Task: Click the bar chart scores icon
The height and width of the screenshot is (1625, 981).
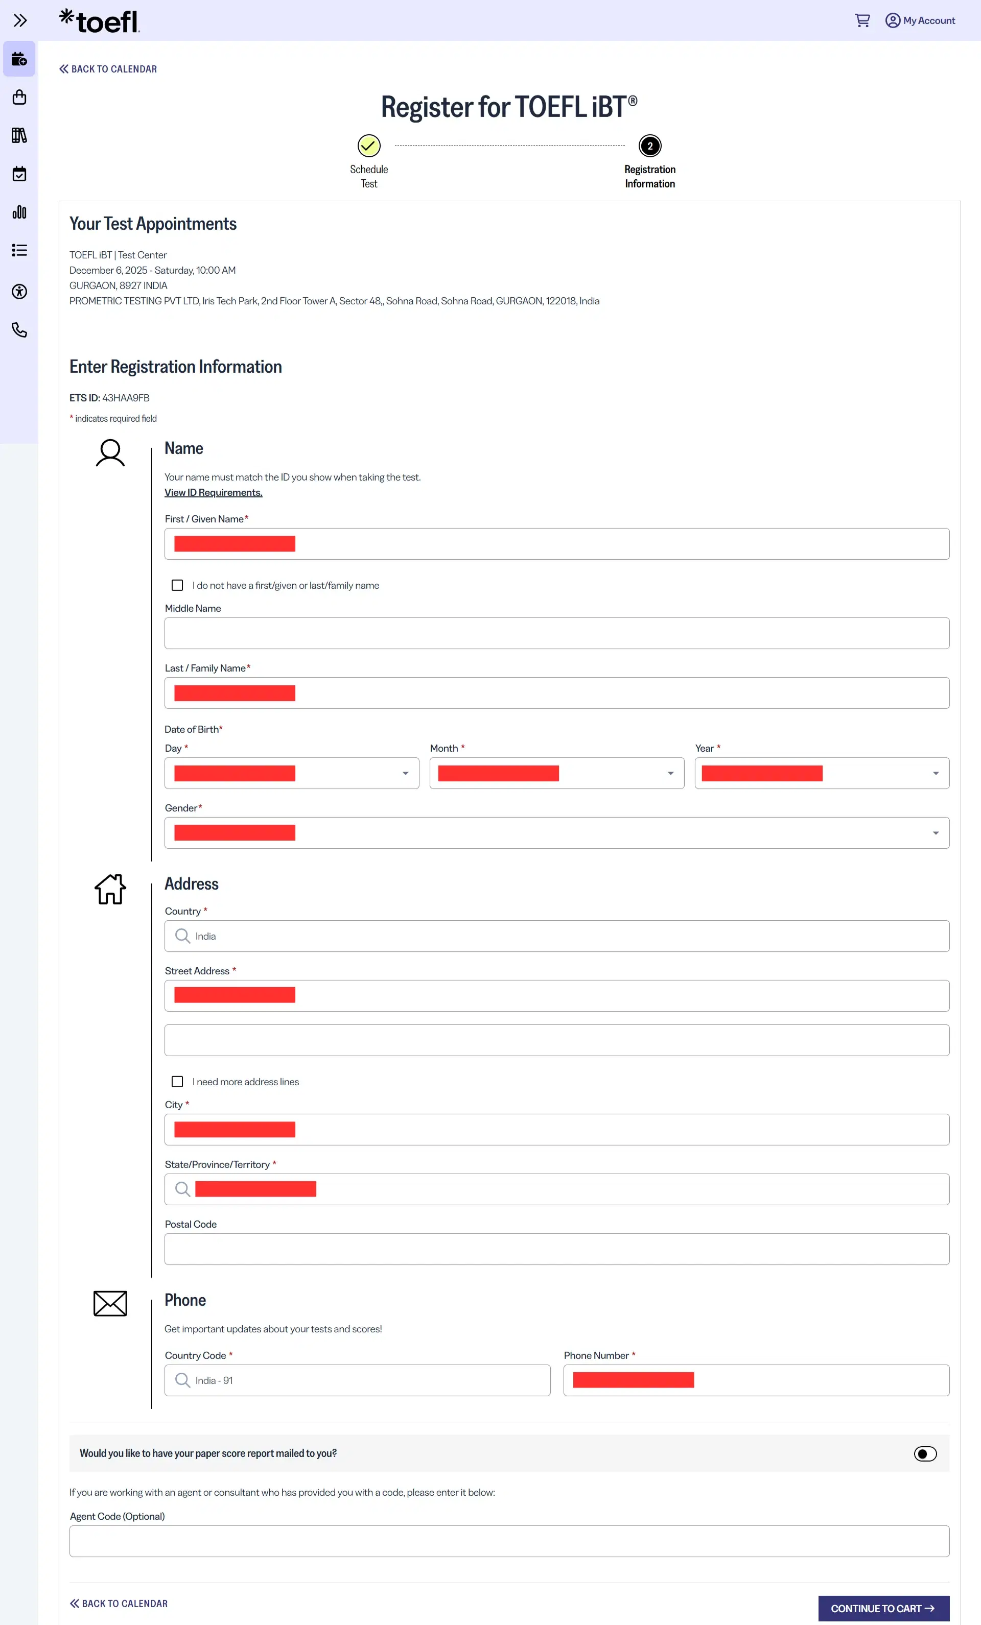Action: coord(19,212)
